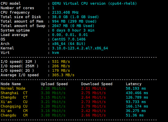
Task: Click the 36.275 ms latency value
Action: tap(136, 111)
